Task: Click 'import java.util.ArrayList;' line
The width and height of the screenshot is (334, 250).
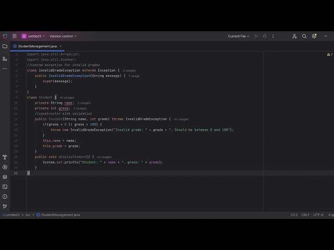Action: click(53, 54)
